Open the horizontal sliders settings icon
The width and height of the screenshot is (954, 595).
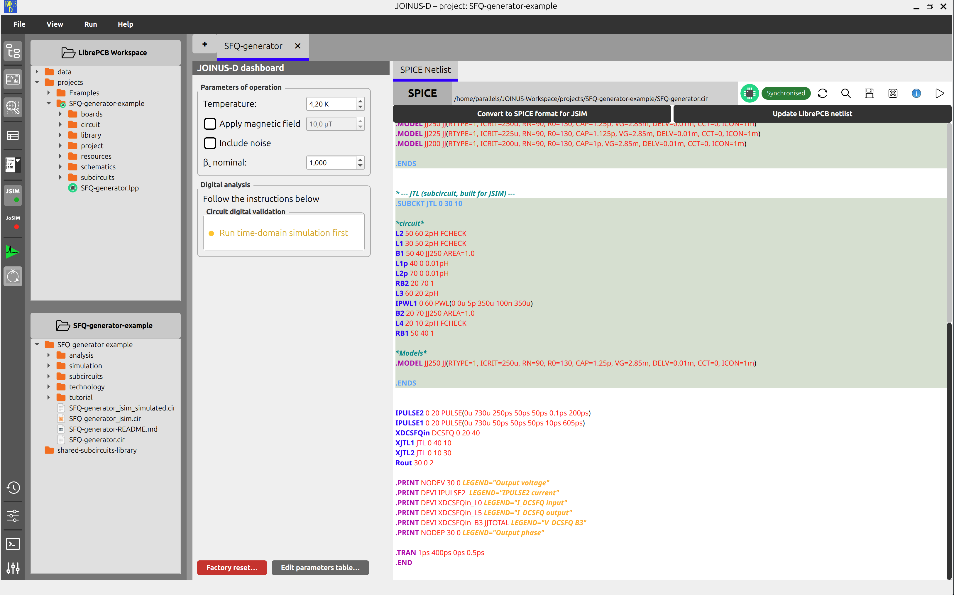(13, 515)
